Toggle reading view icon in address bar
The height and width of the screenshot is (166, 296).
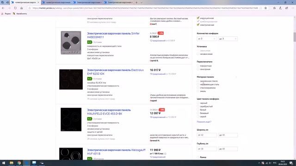pos(261,8)
